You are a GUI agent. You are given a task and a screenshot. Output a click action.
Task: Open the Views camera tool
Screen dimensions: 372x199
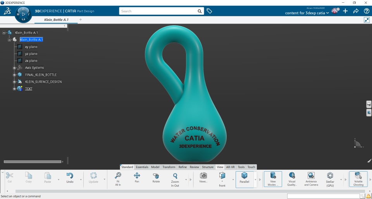click(x=203, y=177)
